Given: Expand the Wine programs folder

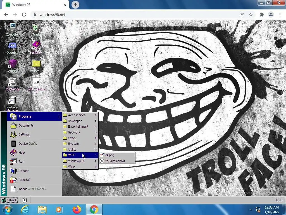Looking at the screenshot, I should coord(80,167).
